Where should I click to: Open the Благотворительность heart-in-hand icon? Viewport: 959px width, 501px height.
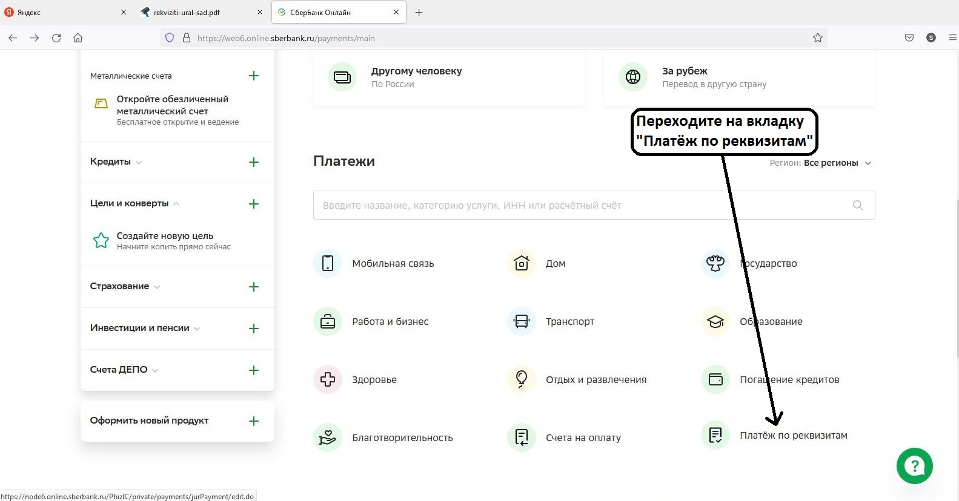(x=328, y=437)
